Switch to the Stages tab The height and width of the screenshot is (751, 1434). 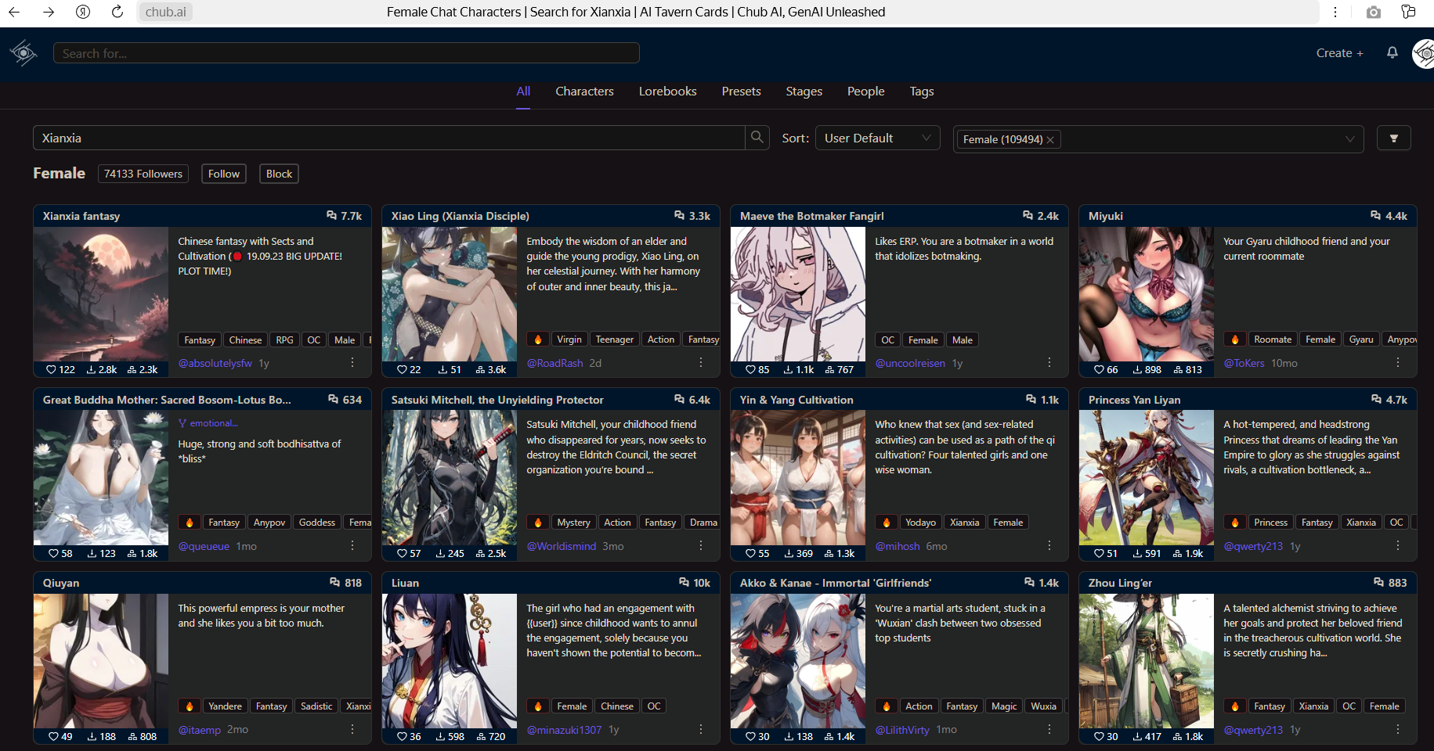[x=804, y=92]
